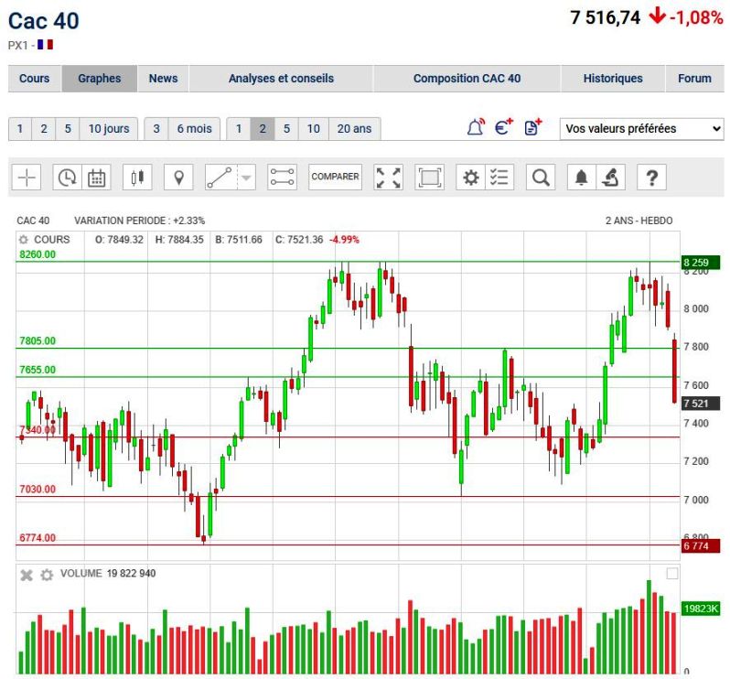Switch to Graphes tab
The height and width of the screenshot is (679, 730).
click(x=99, y=78)
